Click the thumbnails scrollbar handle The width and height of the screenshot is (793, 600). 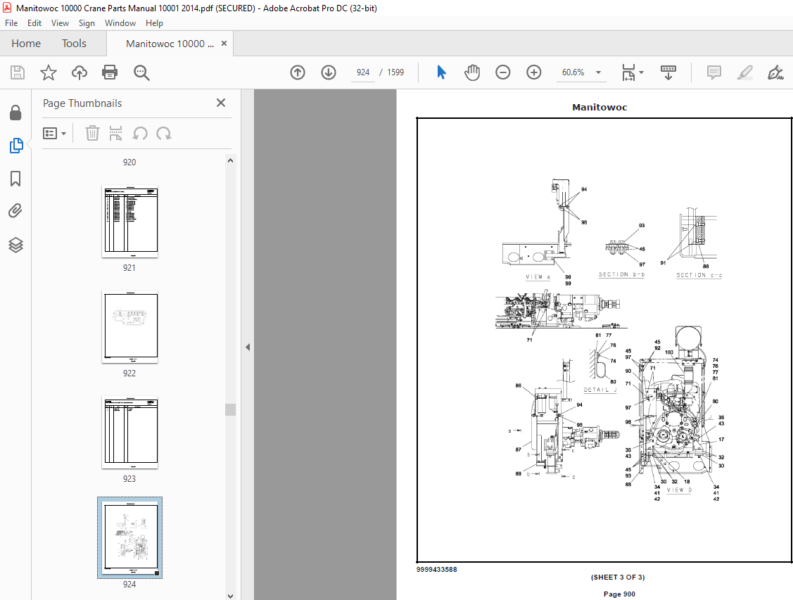[230, 409]
